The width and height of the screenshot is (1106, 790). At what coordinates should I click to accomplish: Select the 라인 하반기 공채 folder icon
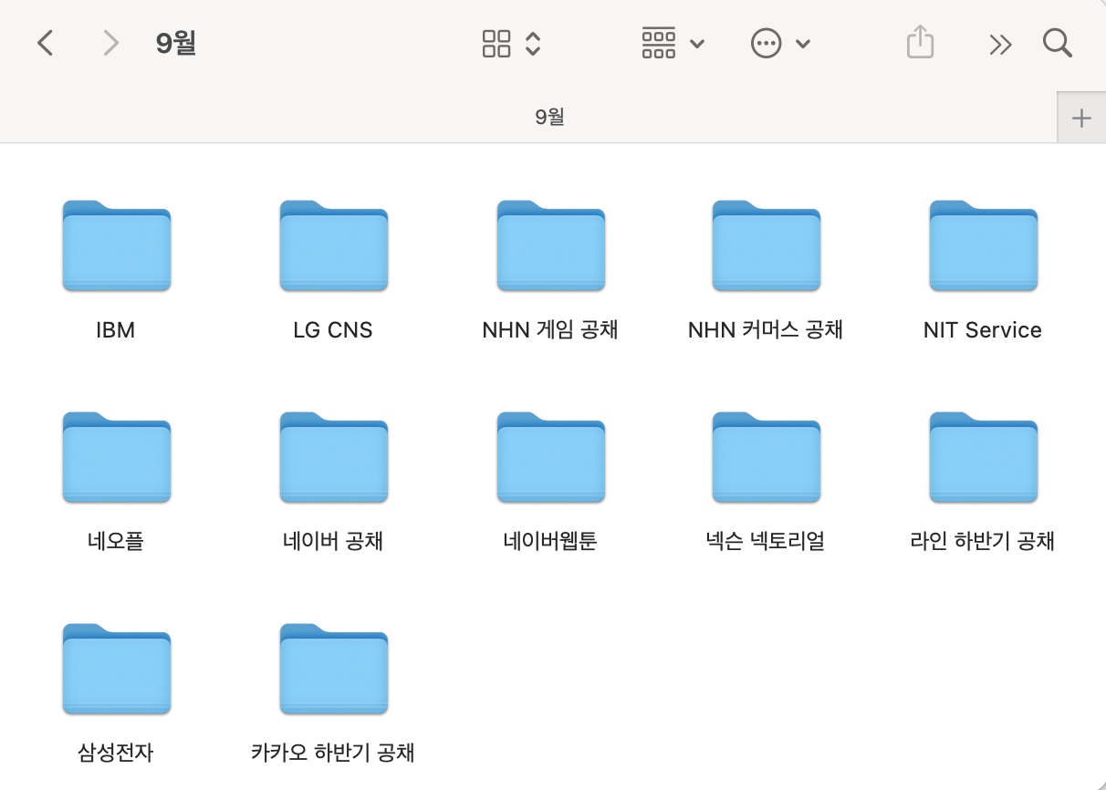click(x=984, y=457)
